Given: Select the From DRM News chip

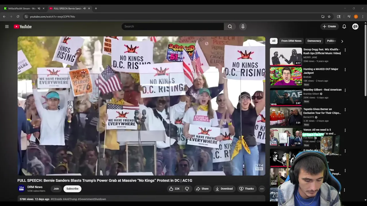Looking at the screenshot, I should 291,41.
